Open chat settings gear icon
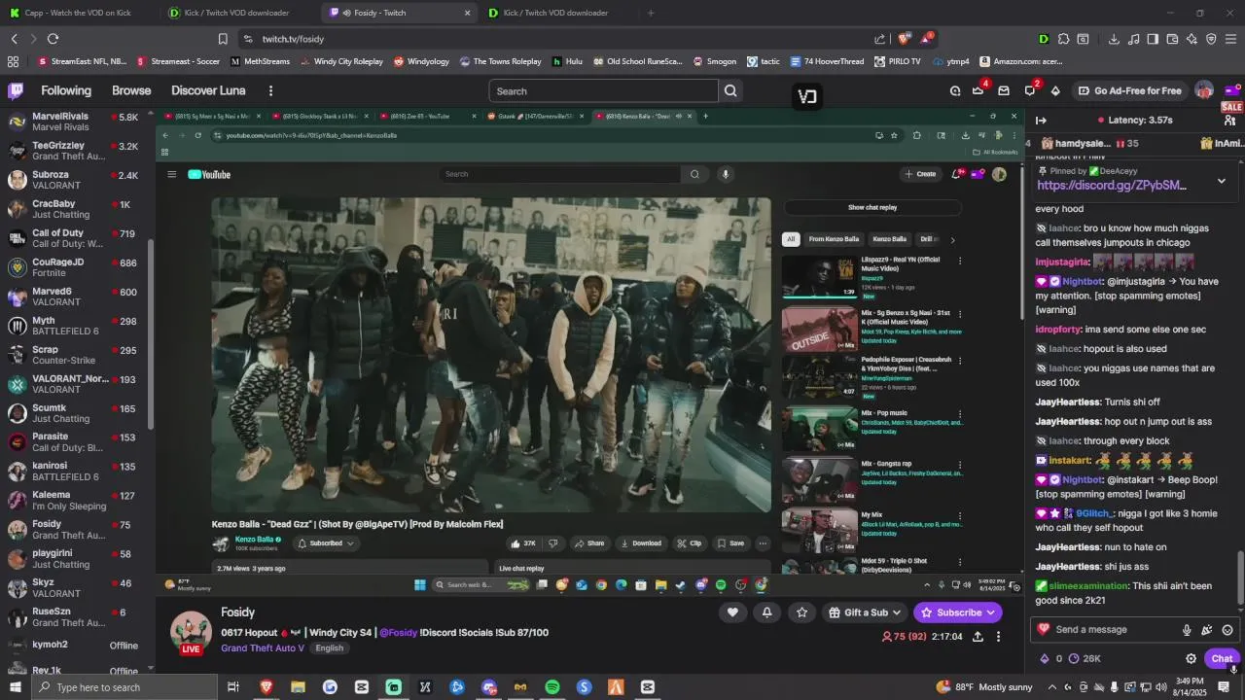This screenshot has width=1245, height=700. pos(1191,658)
